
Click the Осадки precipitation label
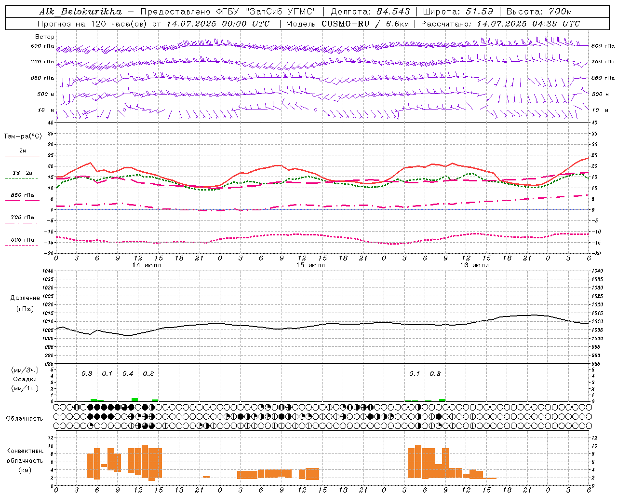[x=25, y=379]
